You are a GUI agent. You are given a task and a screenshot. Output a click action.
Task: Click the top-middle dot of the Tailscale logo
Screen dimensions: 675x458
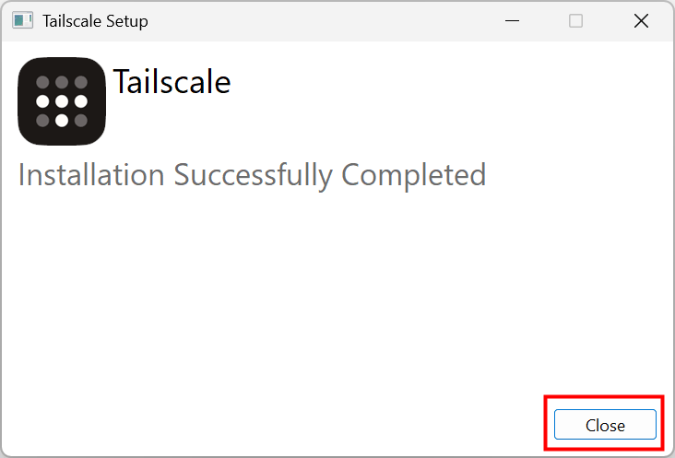tap(62, 82)
